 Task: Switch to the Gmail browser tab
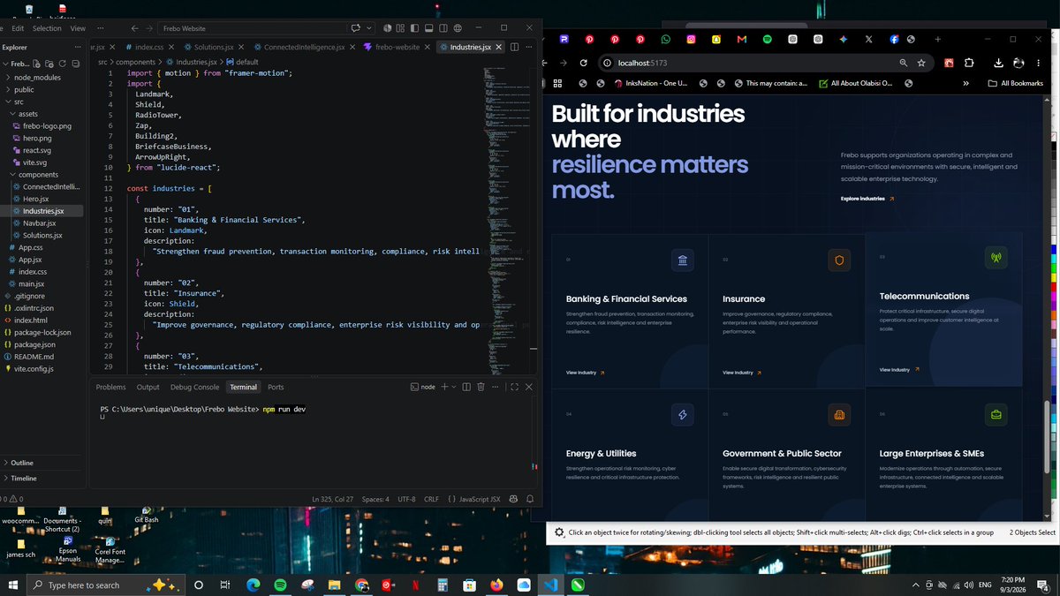(x=742, y=40)
